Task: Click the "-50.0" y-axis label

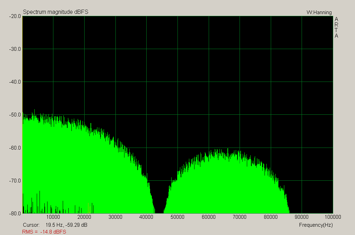Action: (15, 115)
